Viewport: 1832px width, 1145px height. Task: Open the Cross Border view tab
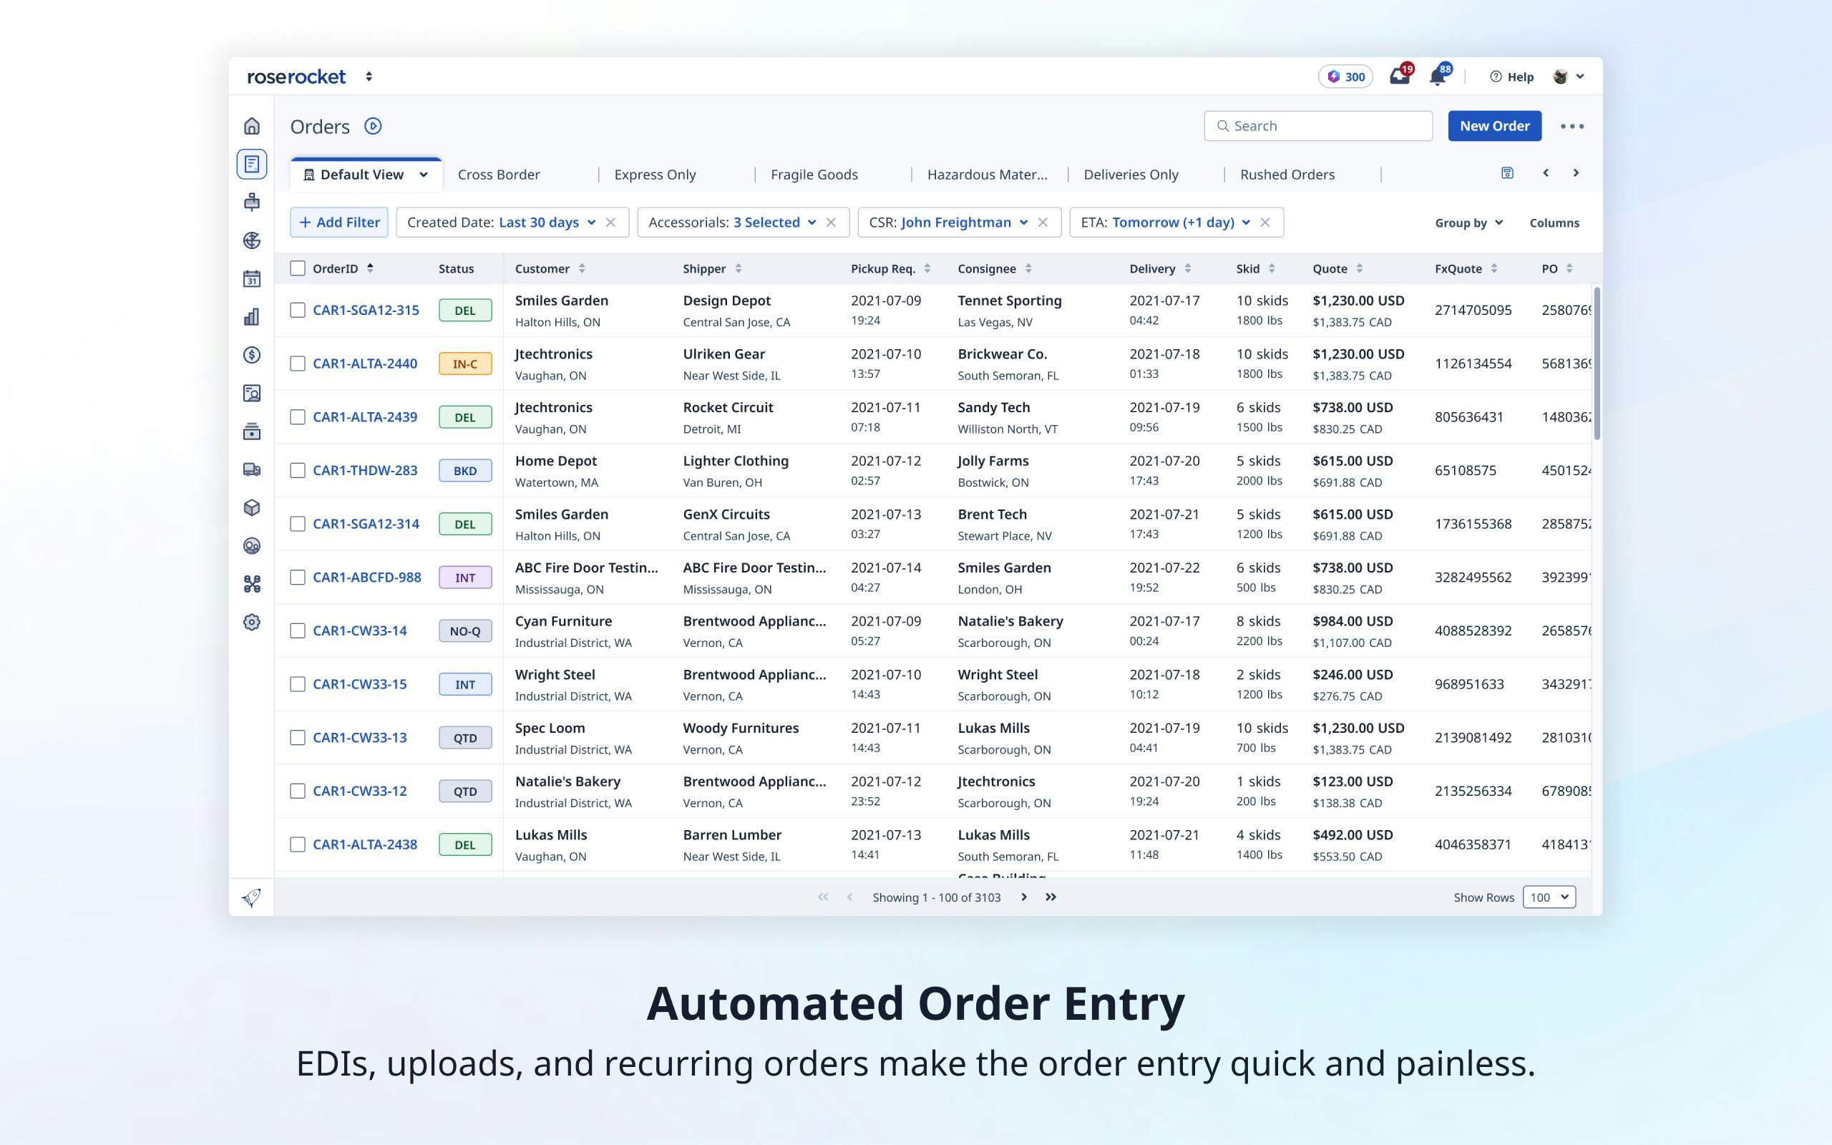coord(499,174)
